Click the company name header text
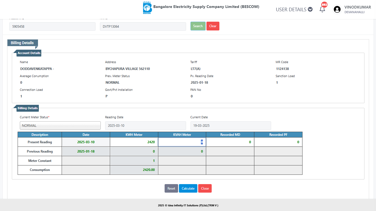The width and height of the screenshot is (376, 211). pos(206,7)
